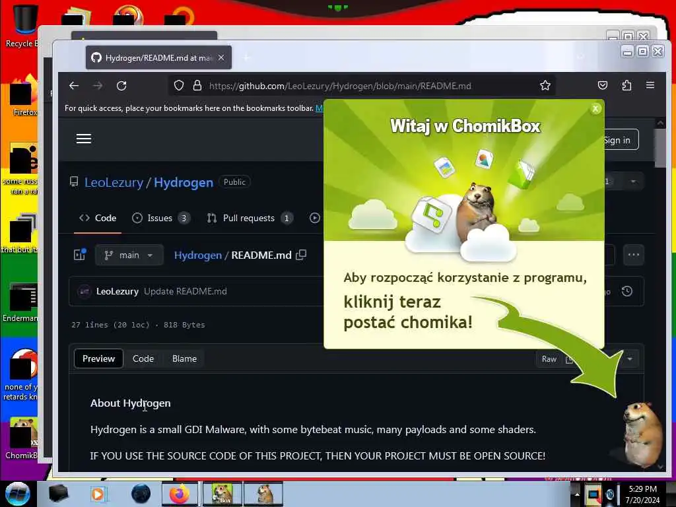Click the Raw file button

(549, 358)
